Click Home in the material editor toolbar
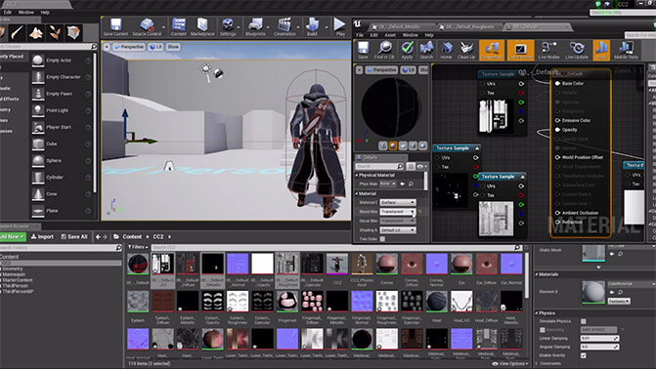Screen dimensions: 656x369 [446, 50]
